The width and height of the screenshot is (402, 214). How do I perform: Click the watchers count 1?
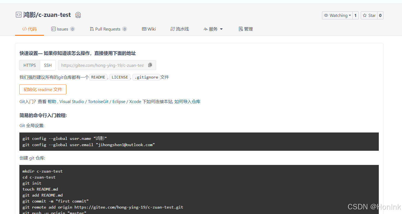point(355,16)
